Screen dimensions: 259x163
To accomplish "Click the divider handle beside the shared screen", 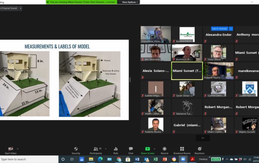I will [130, 80].
